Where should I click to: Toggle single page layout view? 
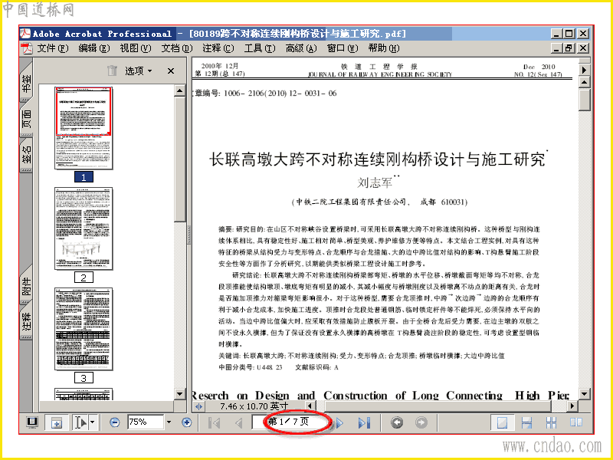click(x=502, y=422)
